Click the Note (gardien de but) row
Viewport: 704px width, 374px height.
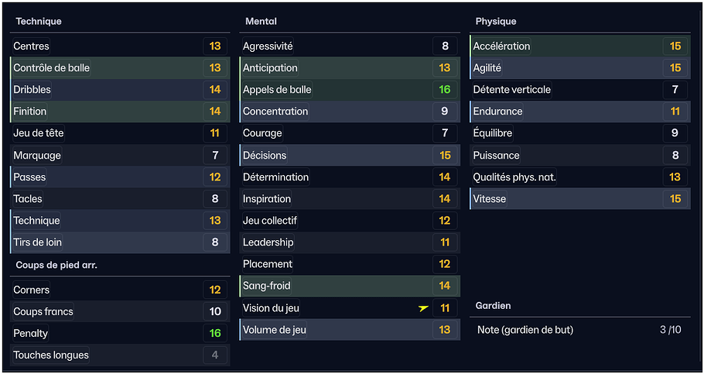click(580, 330)
